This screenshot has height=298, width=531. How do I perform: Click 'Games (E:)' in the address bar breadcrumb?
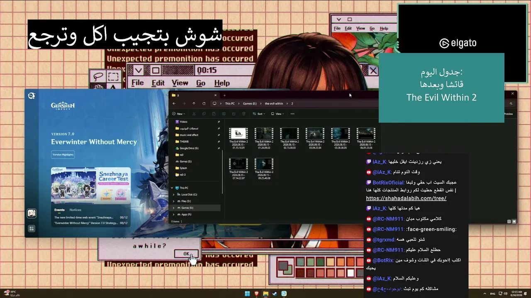point(250,103)
